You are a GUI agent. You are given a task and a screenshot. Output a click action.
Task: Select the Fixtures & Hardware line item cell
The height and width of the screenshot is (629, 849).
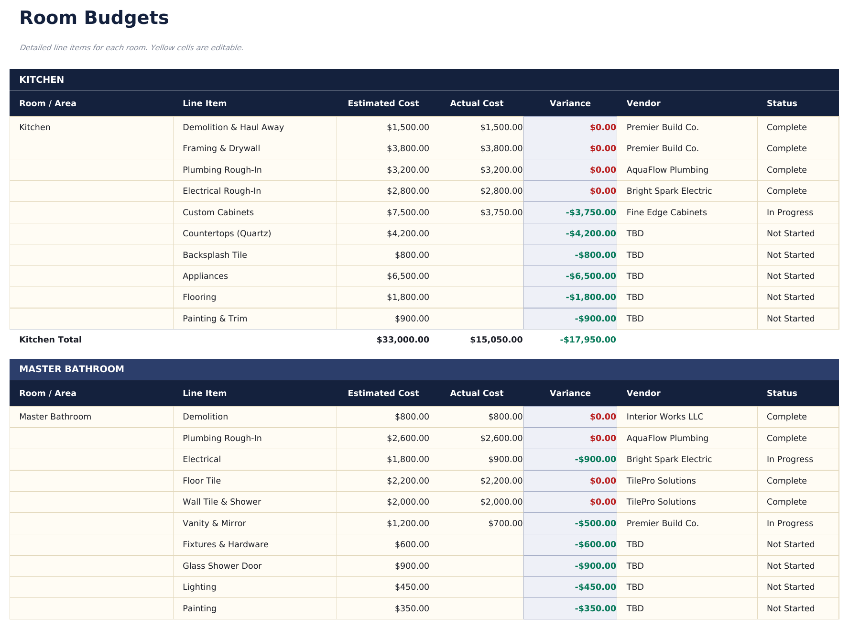(x=254, y=544)
